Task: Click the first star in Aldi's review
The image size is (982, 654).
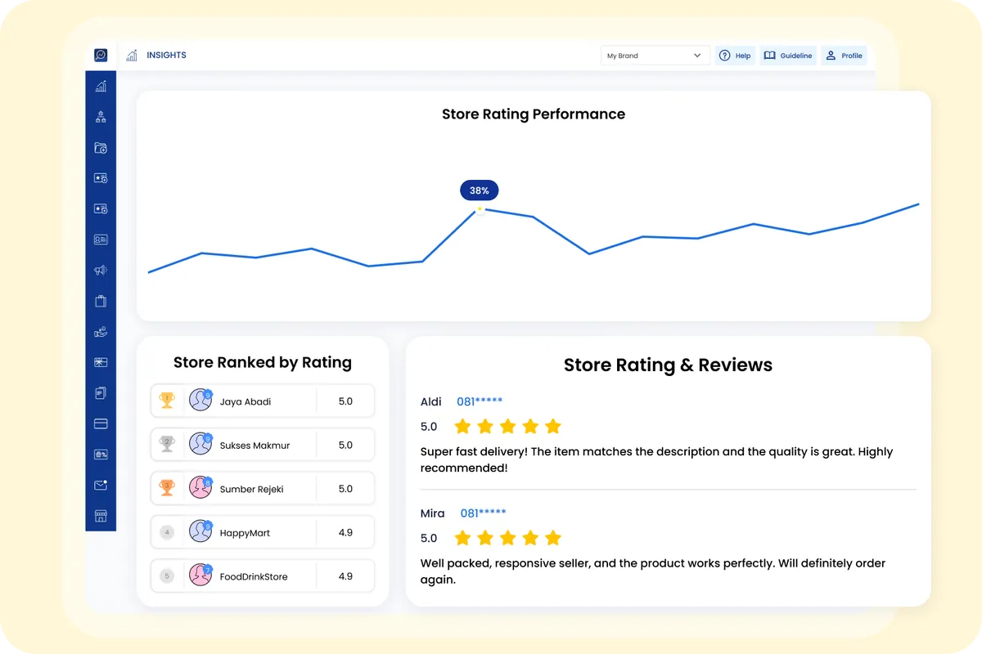Action: [x=462, y=426]
